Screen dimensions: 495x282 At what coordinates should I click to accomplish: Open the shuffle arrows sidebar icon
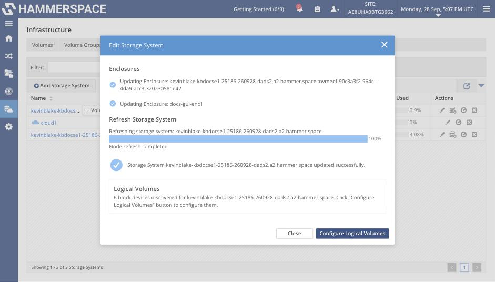(9, 56)
